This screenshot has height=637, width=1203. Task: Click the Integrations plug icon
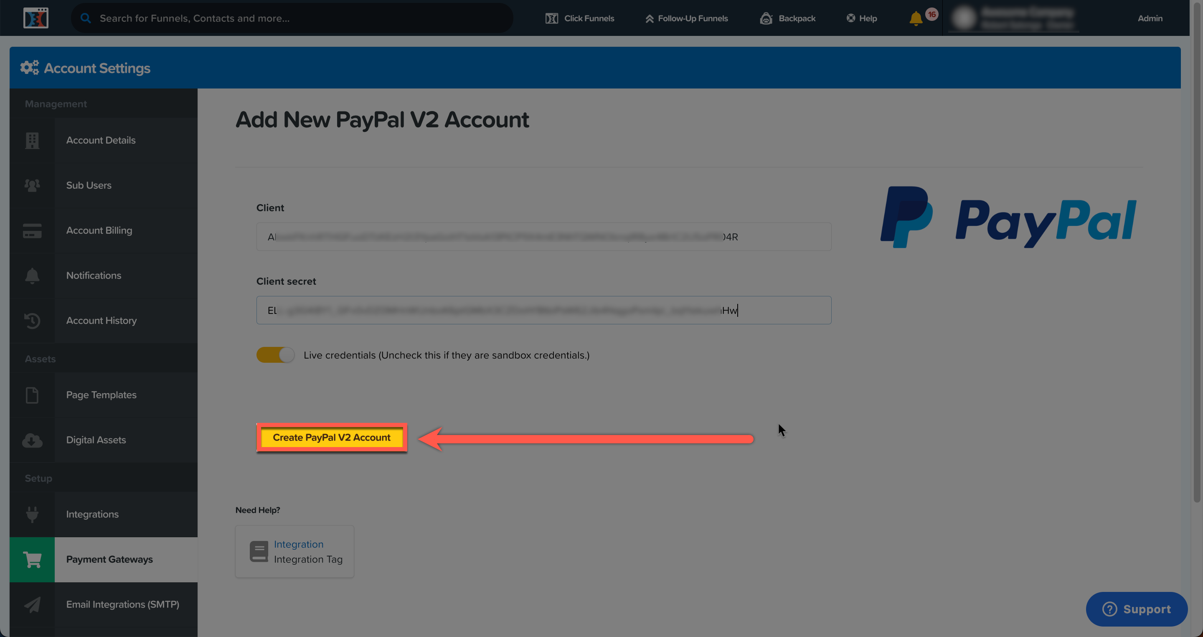(x=32, y=514)
